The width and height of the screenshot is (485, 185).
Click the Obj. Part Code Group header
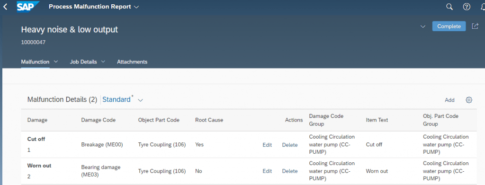440,120
